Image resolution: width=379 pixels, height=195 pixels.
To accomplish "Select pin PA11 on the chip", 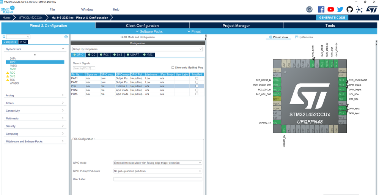I will 341,90.
